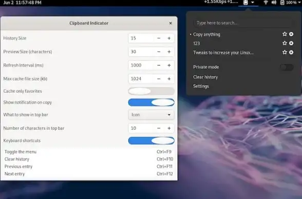Screen dimensions: 302x199
Task: Open the clipboard indicator icon in top bar
Action: pos(246,3)
